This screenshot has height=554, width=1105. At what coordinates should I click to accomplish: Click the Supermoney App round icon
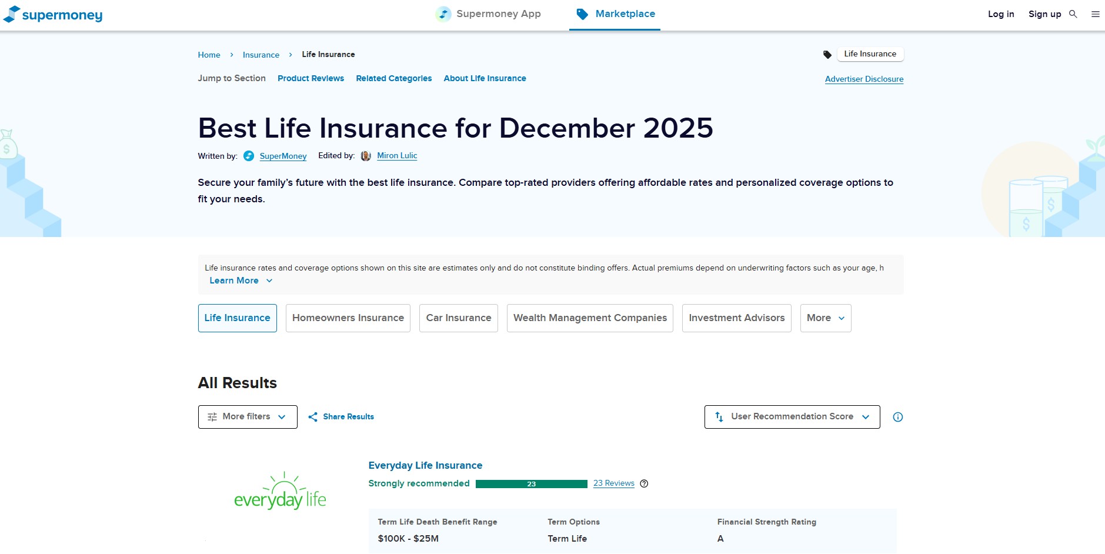click(443, 14)
